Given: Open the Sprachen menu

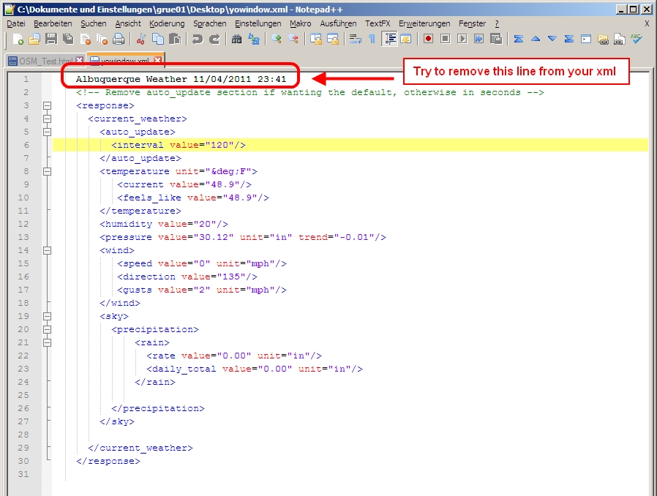Looking at the screenshot, I should point(209,23).
